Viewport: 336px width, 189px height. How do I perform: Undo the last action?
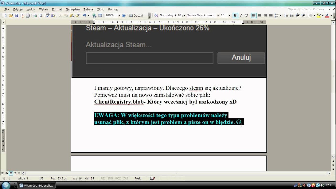click(x=84, y=15)
